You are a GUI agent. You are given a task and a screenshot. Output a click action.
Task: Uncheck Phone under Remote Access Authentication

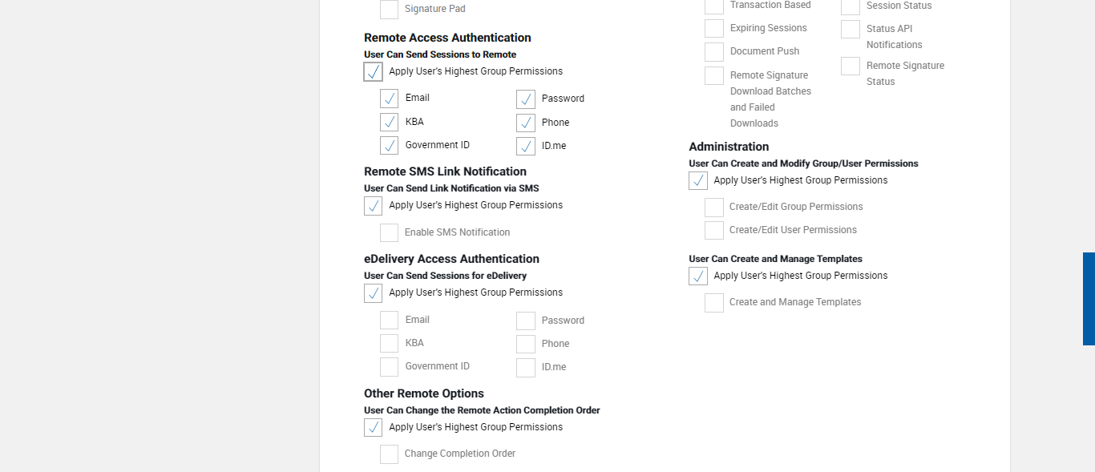[526, 123]
